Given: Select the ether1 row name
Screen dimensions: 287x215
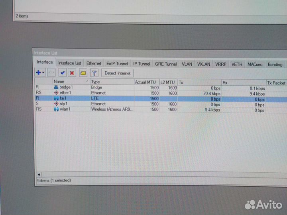Looking at the screenshot, I should [x=65, y=93].
